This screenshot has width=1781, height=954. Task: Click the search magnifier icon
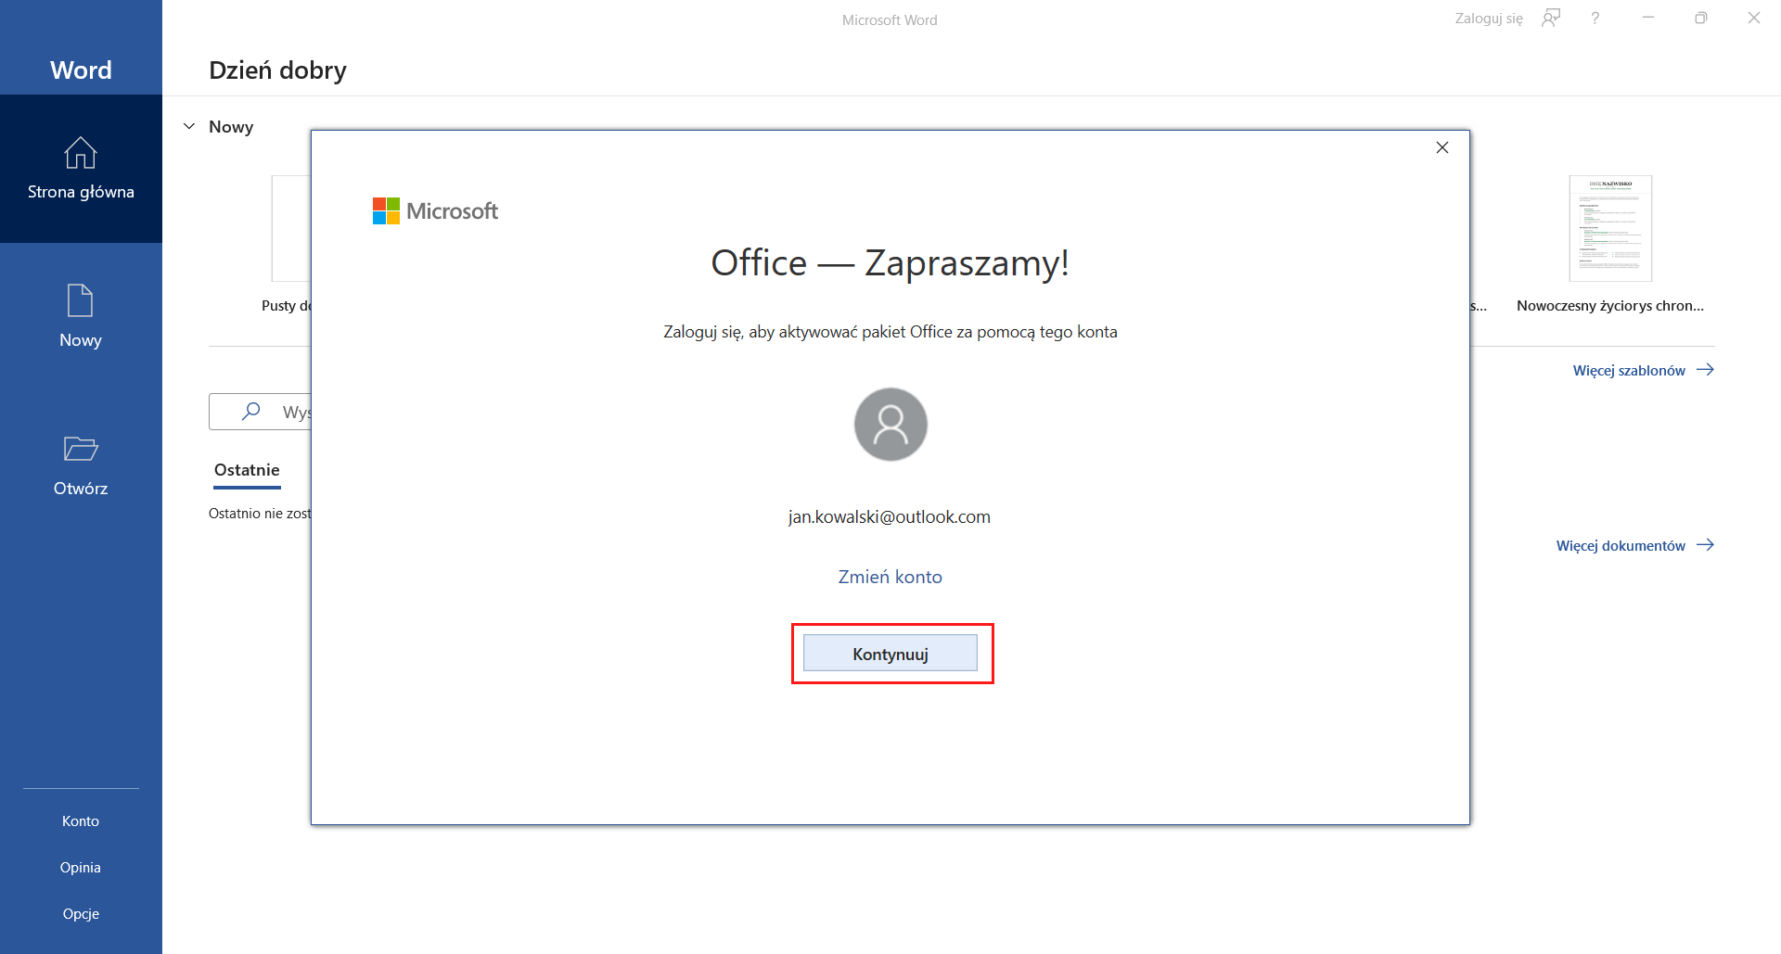(250, 411)
